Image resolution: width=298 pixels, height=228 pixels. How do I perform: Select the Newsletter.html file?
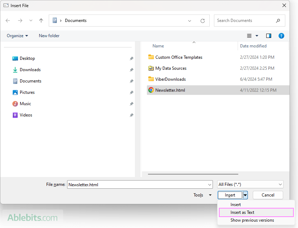click(x=170, y=90)
